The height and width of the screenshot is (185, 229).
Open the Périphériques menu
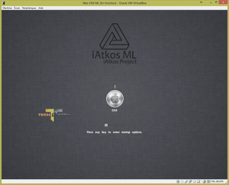point(29,8)
